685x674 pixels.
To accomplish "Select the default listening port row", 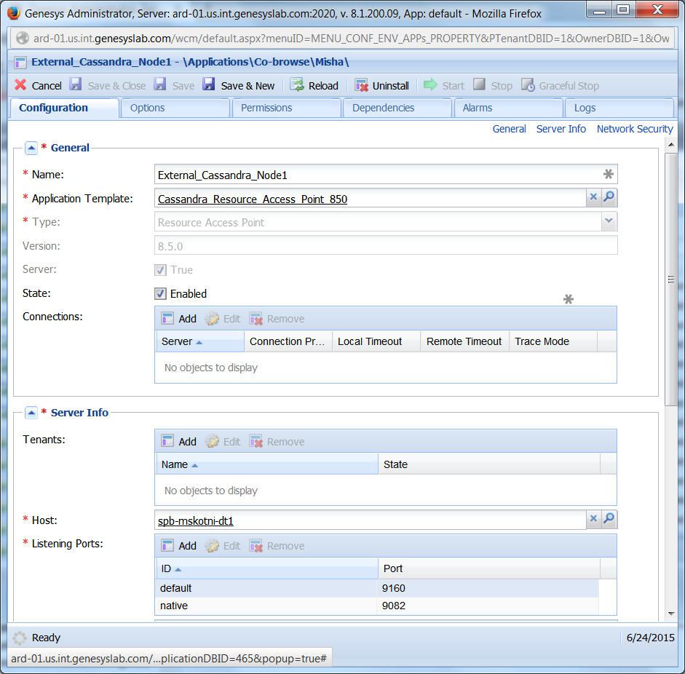I will (378, 588).
